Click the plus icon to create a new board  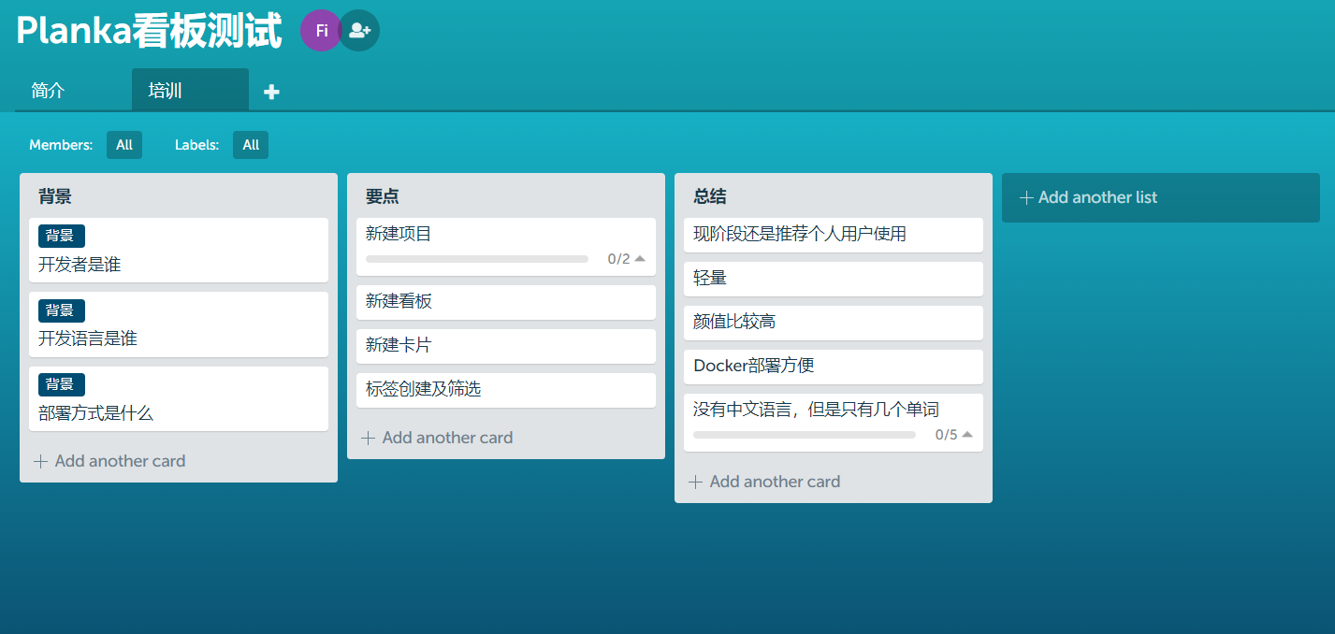point(270,90)
